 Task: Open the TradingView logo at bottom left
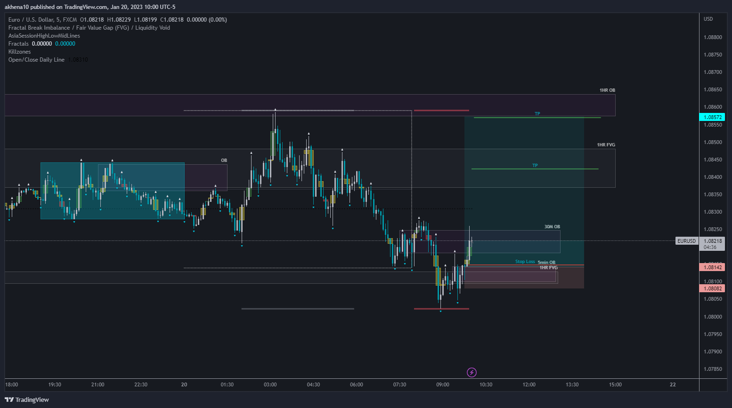click(x=27, y=400)
